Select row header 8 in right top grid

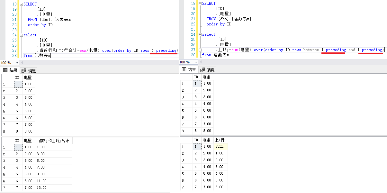point(186,131)
